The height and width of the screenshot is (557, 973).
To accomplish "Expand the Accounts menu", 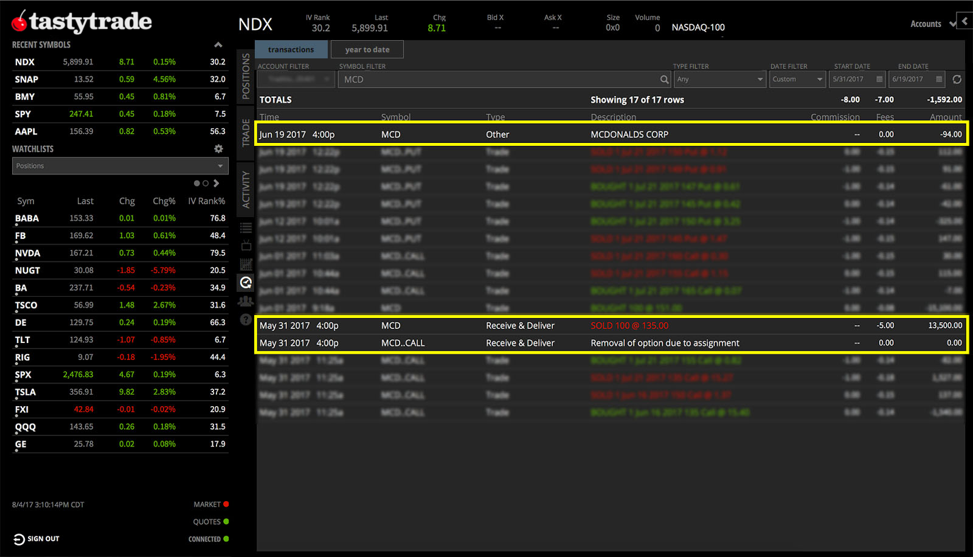I will [x=933, y=24].
